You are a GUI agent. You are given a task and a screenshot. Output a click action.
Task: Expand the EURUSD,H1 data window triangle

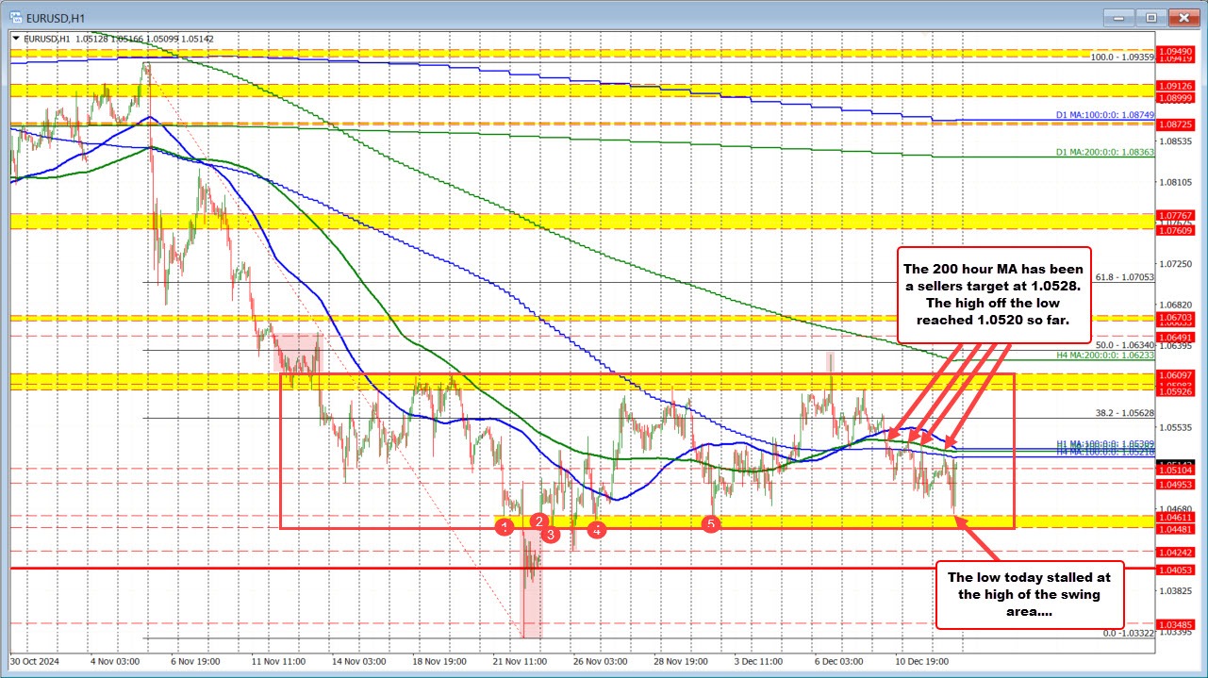[x=16, y=38]
